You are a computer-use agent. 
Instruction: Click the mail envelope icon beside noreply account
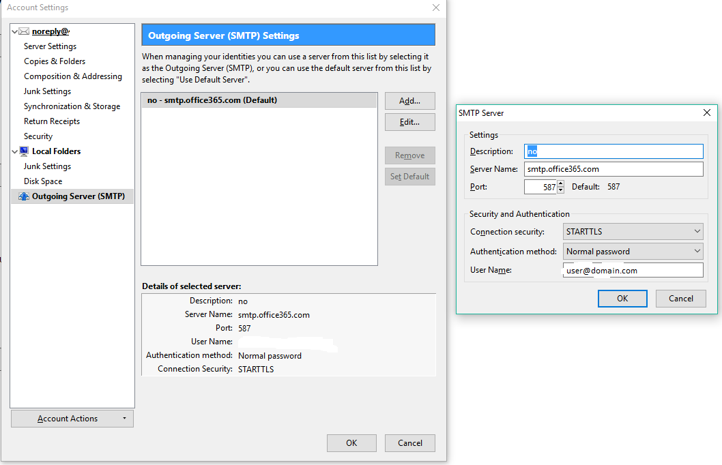(24, 31)
